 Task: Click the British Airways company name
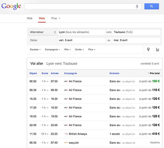click(x=78, y=134)
